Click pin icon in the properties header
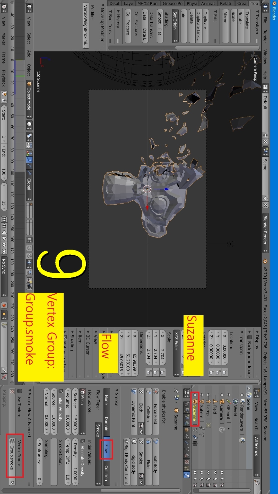Image resolution: width=278 pixels, height=494 pixels. click(176, 391)
